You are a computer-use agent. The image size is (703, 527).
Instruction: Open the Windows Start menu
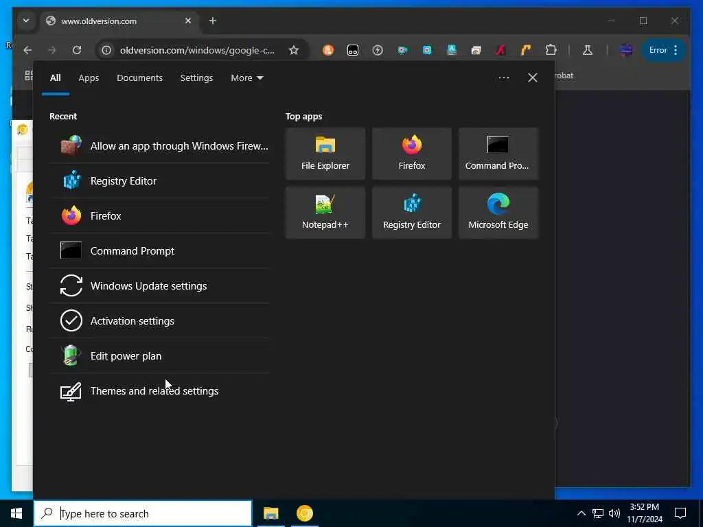[x=16, y=513]
